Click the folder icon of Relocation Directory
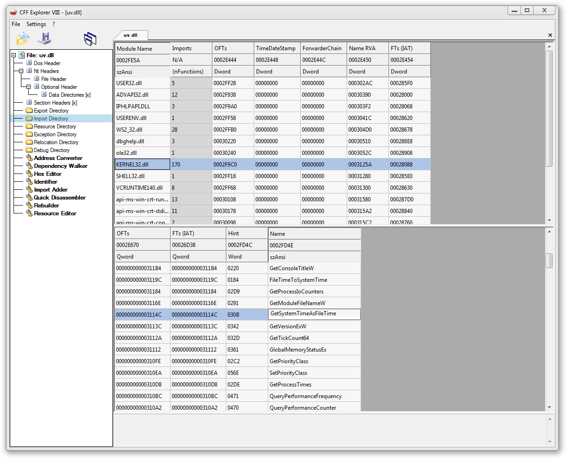Viewport: 567px width, 459px height. (29, 142)
